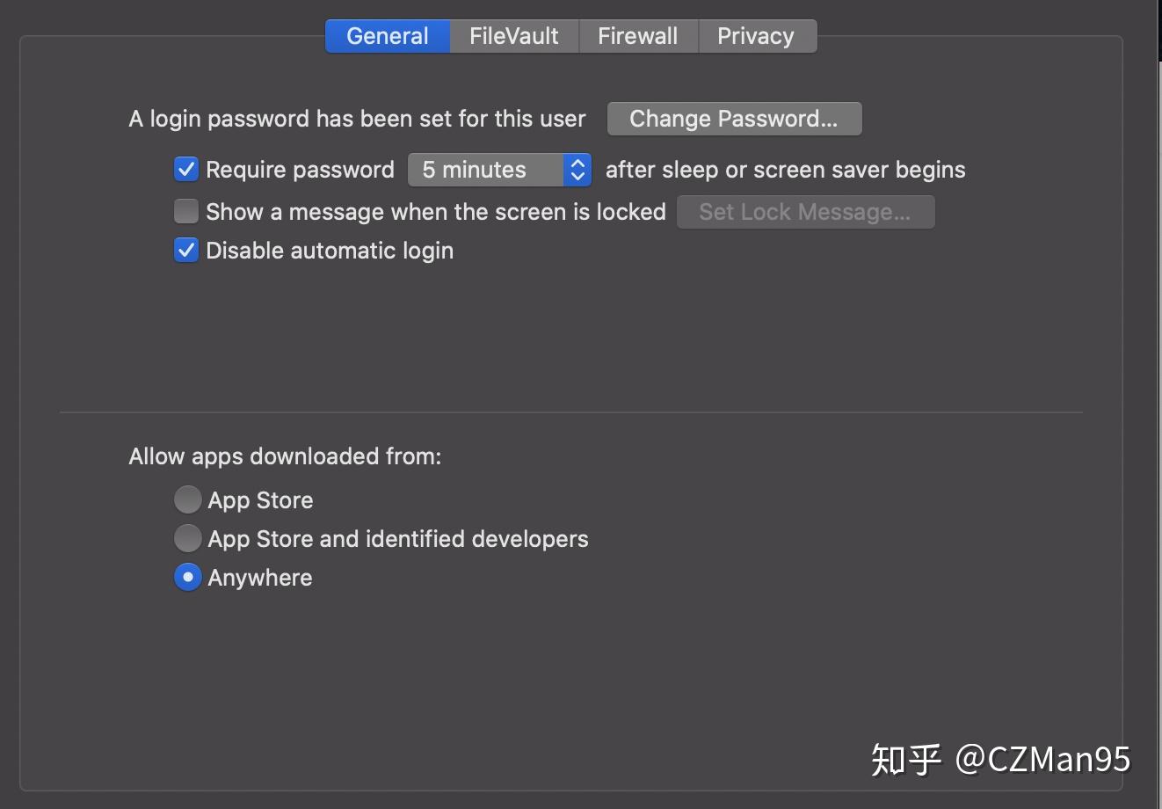Open the Firewall tab

(638, 35)
